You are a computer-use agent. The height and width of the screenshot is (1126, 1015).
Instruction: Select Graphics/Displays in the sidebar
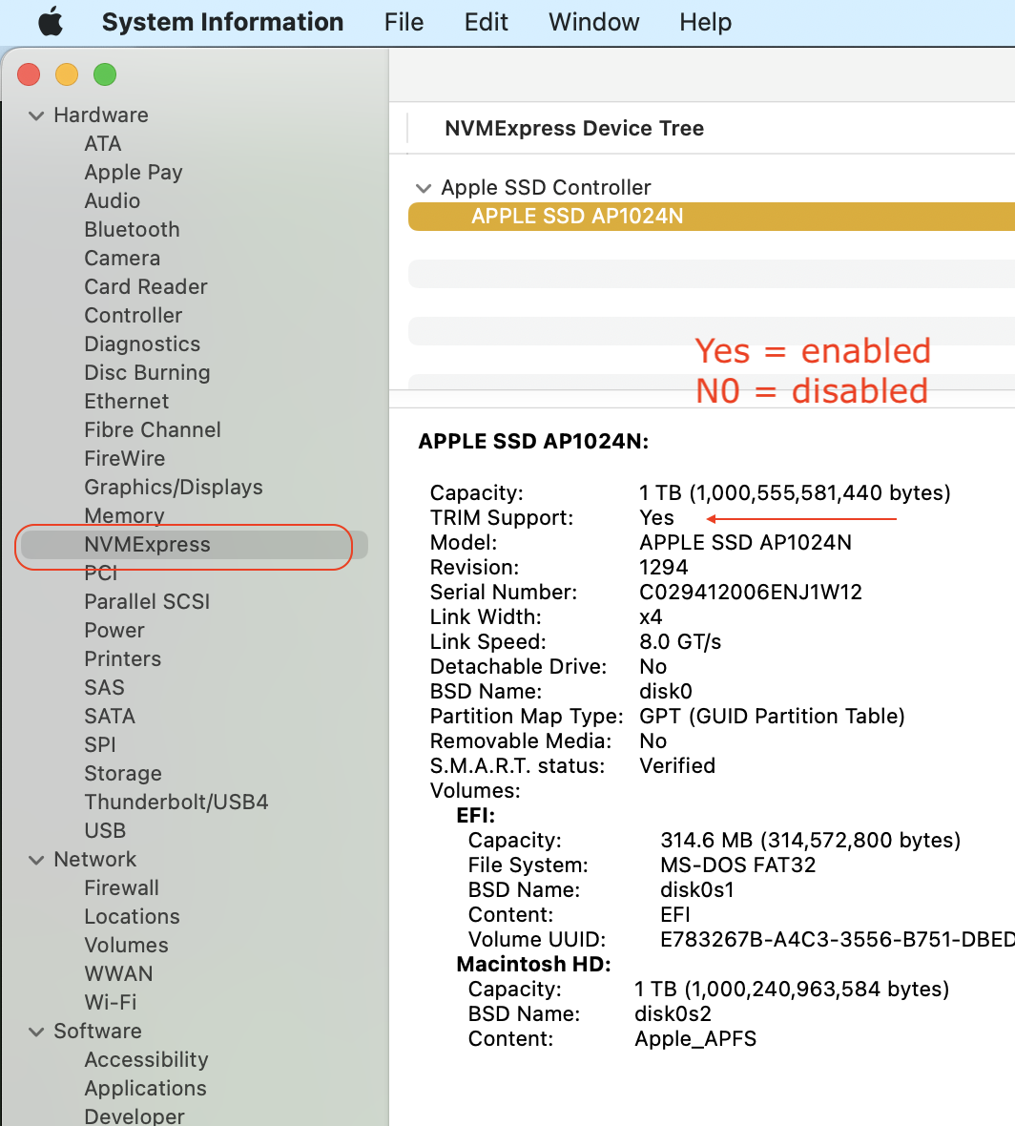[x=174, y=488]
